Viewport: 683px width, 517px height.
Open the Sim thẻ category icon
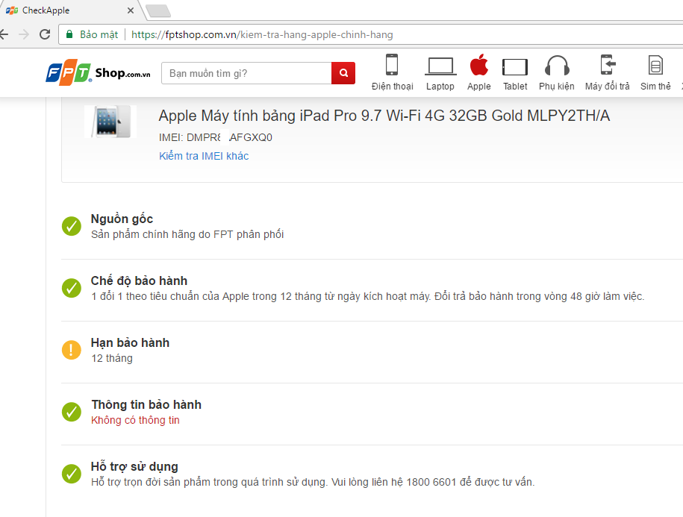pos(655,66)
